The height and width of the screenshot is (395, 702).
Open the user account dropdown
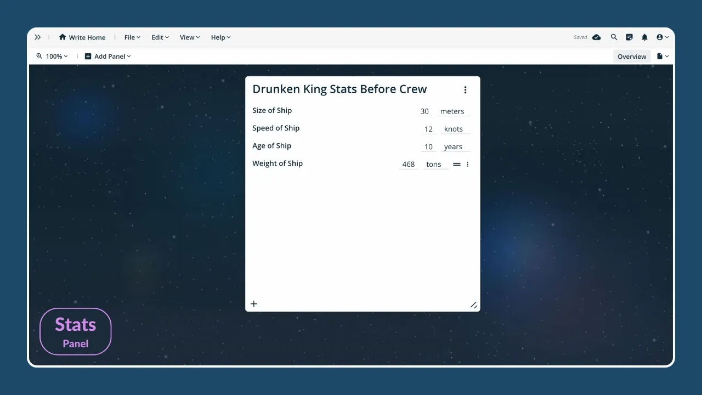coord(663,37)
